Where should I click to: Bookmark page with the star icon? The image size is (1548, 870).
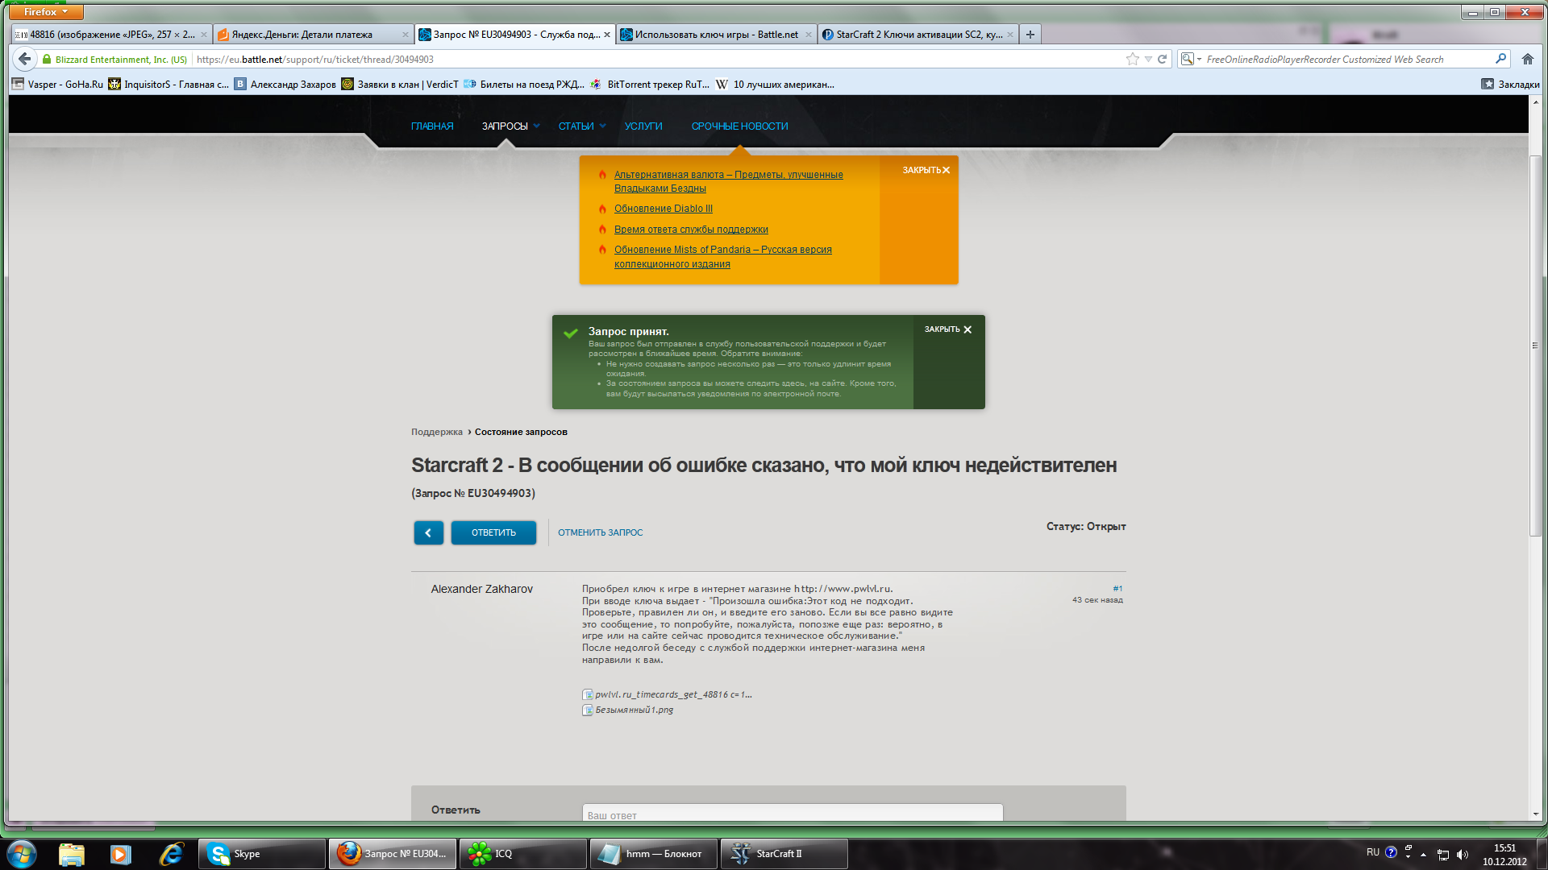1133,59
